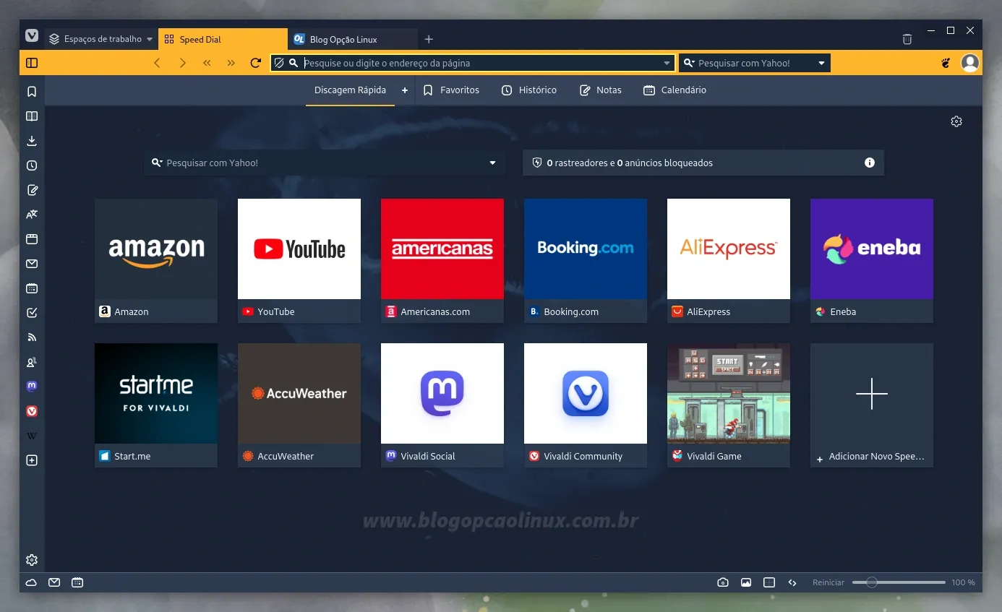Open the Vivaldi main menu icon
Image resolution: width=1002 pixels, height=612 pixels.
click(x=32, y=35)
